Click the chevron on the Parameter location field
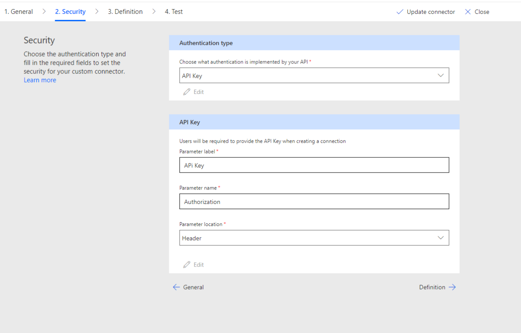 (x=441, y=238)
